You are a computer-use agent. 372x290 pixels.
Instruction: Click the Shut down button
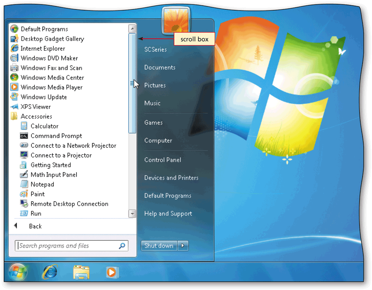click(x=159, y=245)
